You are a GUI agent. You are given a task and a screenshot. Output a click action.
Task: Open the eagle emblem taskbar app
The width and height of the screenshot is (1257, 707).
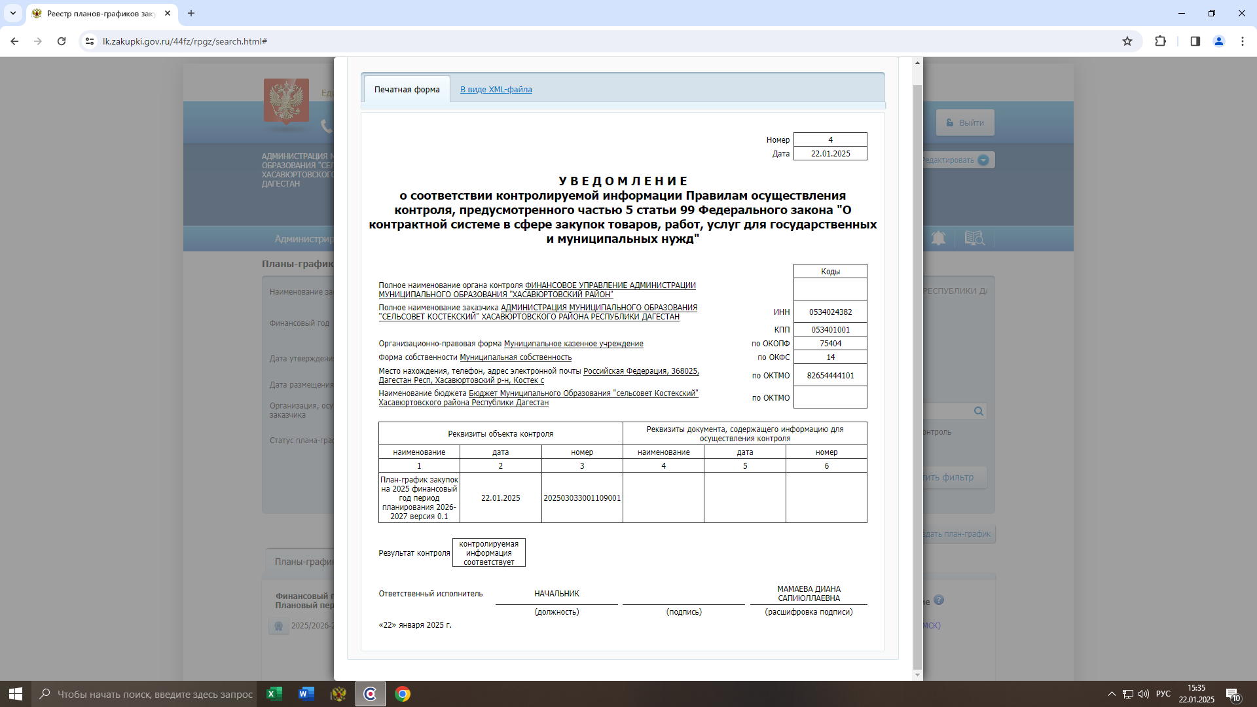(x=338, y=694)
